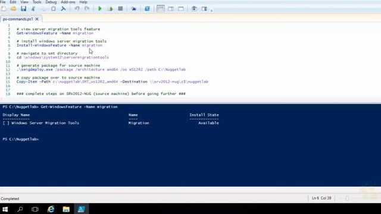
Task: Open the Add-ons menu
Action: [68, 2]
